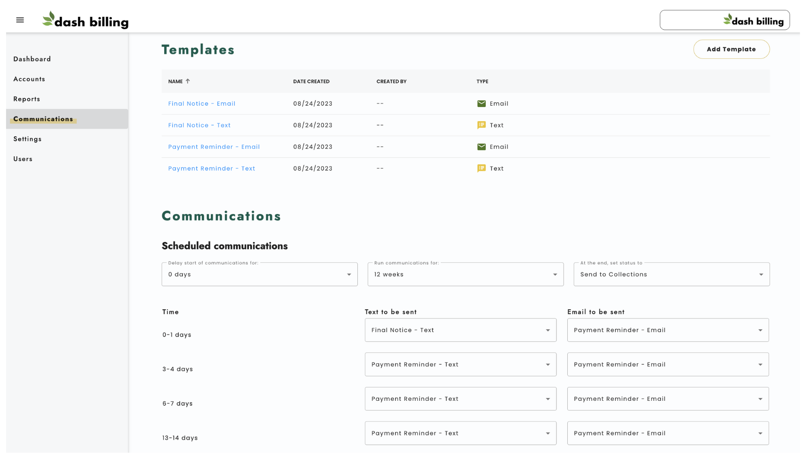Open the Users section

(x=22, y=159)
